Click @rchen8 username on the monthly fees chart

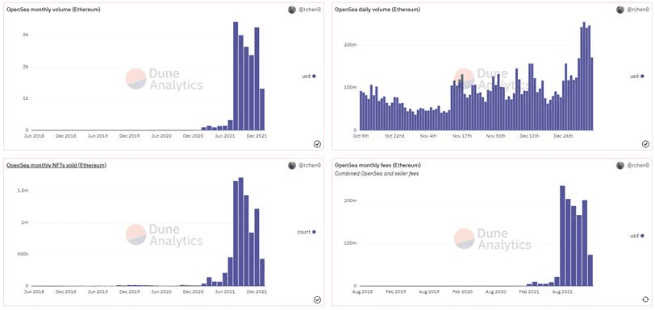[x=638, y=166]
